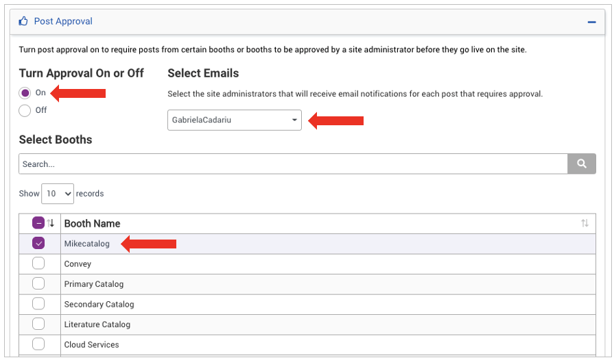This screenshot has height=360, width=614.
Task: Check the Primary Catalog checkbox
Action: (38, 283)
